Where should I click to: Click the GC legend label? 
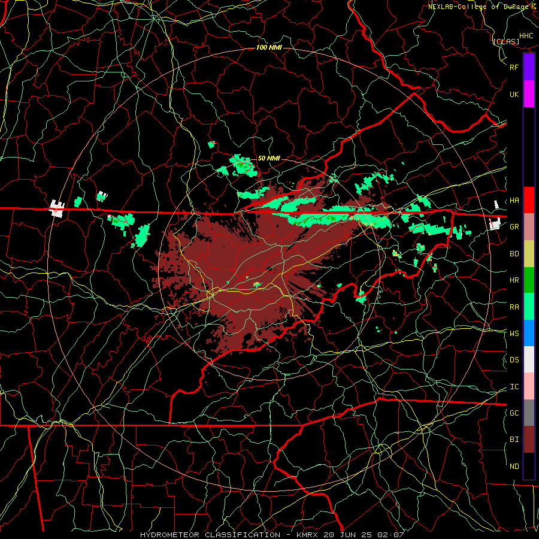[x=514, y=413]
